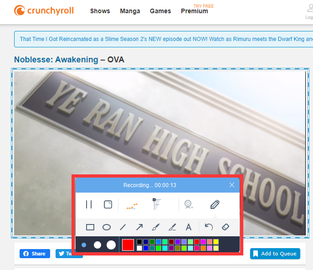Viewport: 313px width, 270px height.
Task: Select the rectangle drawing tool
Action: tap(90, 227)
